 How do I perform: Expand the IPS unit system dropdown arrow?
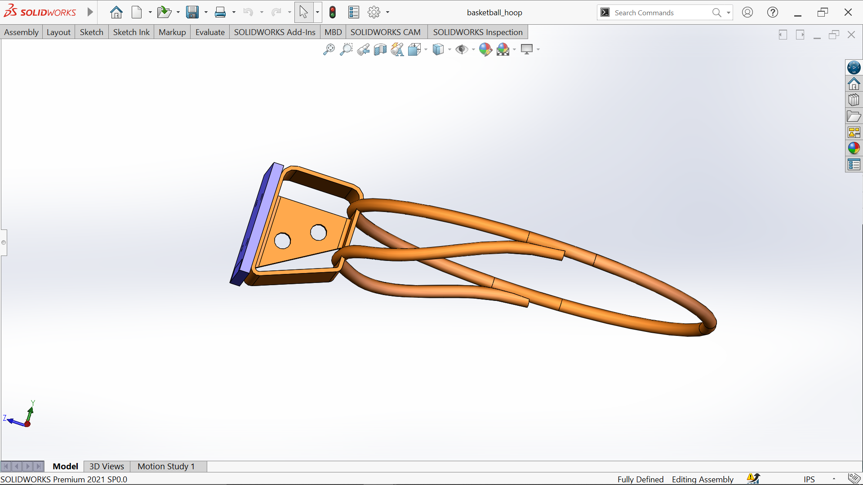(834, 479)
